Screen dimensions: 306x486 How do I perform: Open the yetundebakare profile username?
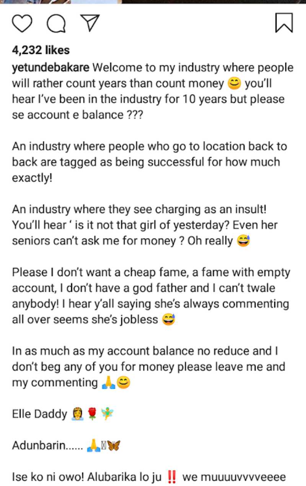point(51,68)
